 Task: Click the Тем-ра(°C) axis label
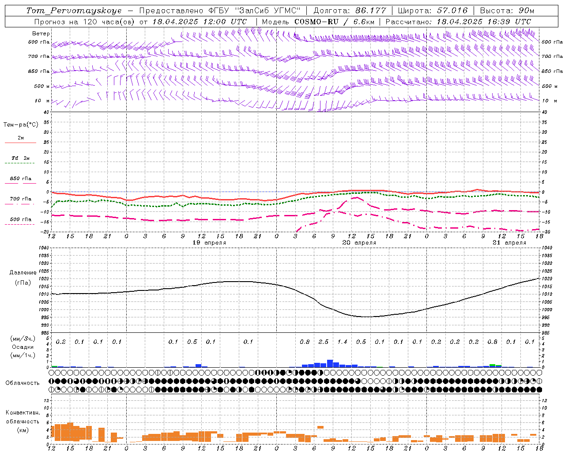21,125
